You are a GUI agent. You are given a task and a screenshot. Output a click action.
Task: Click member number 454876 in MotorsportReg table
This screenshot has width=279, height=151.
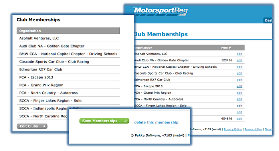tap(226, 119)
